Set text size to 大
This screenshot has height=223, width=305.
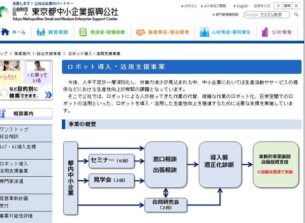pos(296,6)
